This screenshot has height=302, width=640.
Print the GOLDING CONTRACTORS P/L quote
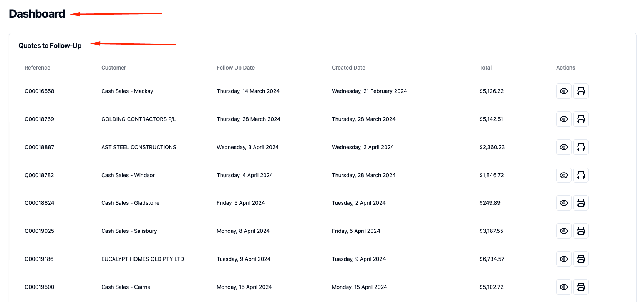click(580, 119)
